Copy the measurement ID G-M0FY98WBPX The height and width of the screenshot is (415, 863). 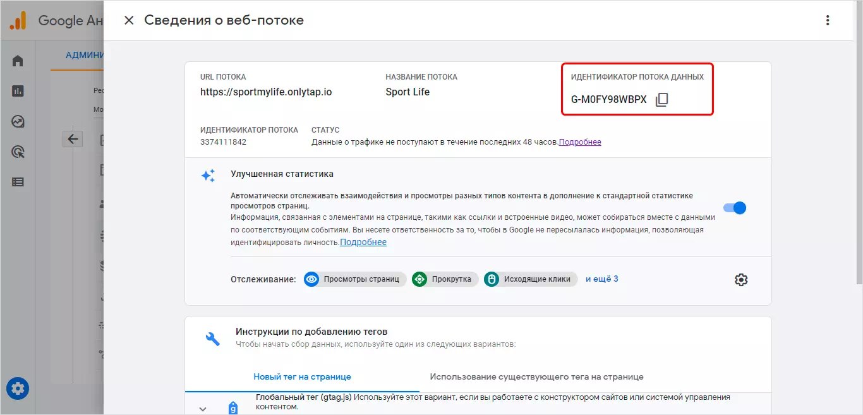pyautogui.click(x=661, y=100)
